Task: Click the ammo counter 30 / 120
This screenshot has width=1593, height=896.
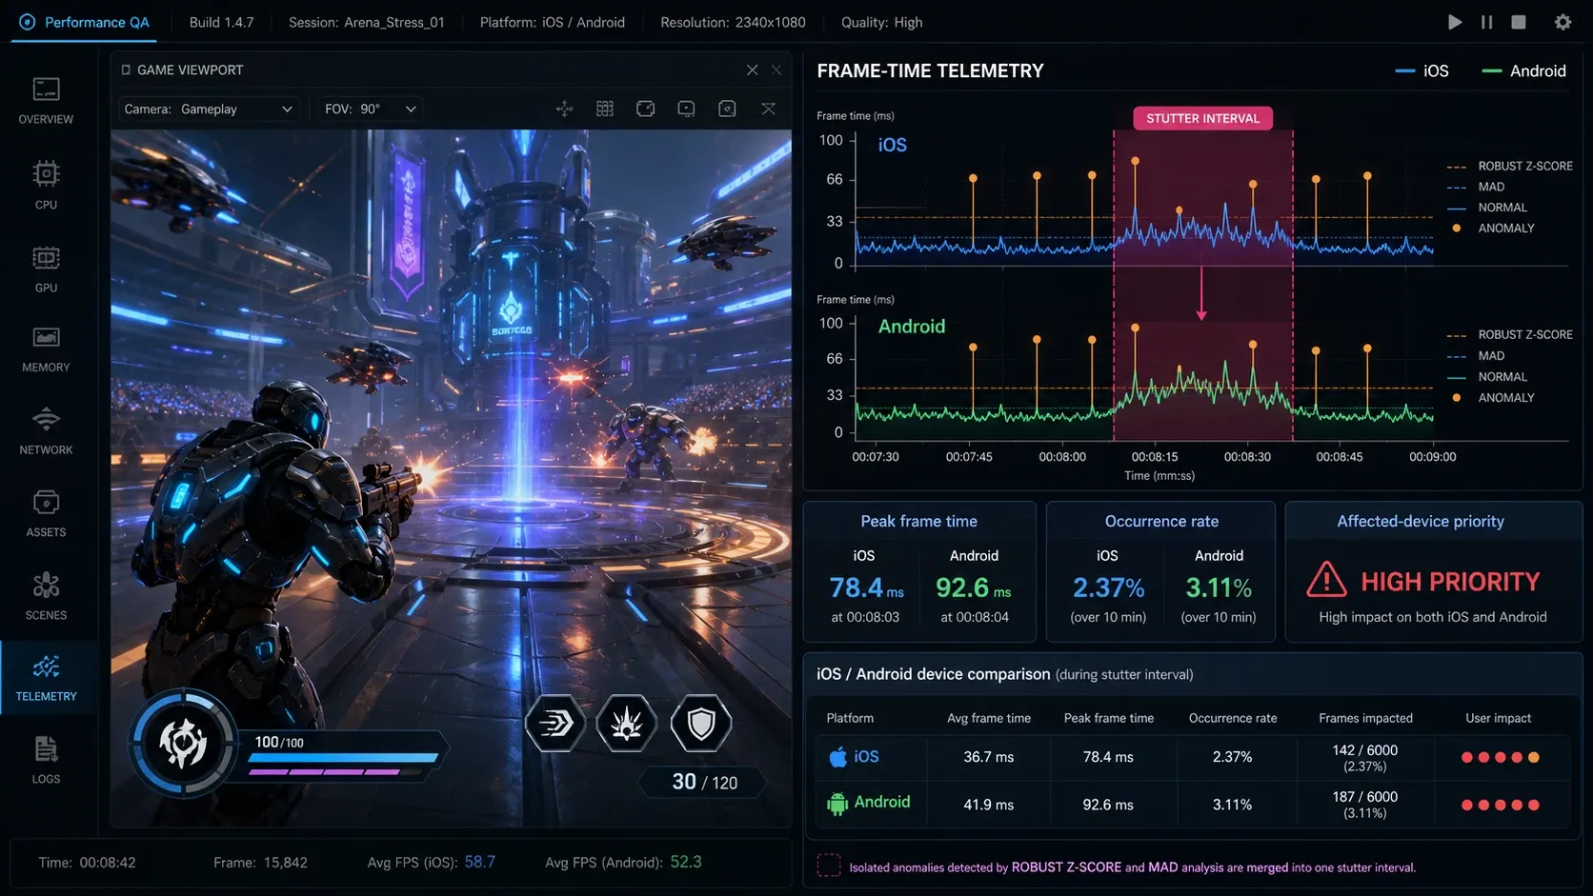Action: [705, 782]
